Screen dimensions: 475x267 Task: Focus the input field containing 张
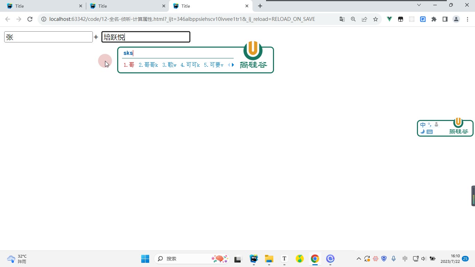tap(48, 37)
